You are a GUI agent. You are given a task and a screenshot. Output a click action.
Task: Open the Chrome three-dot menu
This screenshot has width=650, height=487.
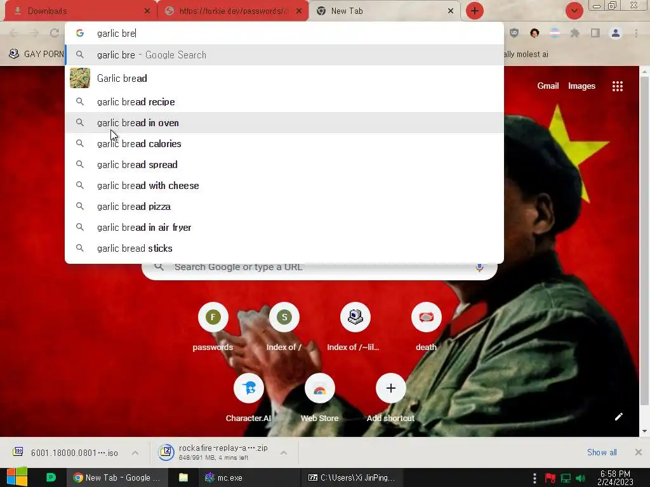636,33
